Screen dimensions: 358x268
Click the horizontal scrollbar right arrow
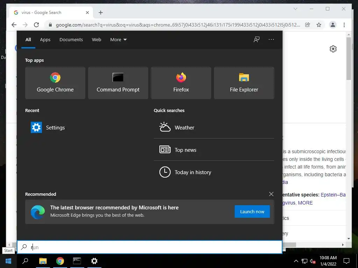tap(343, 245)
